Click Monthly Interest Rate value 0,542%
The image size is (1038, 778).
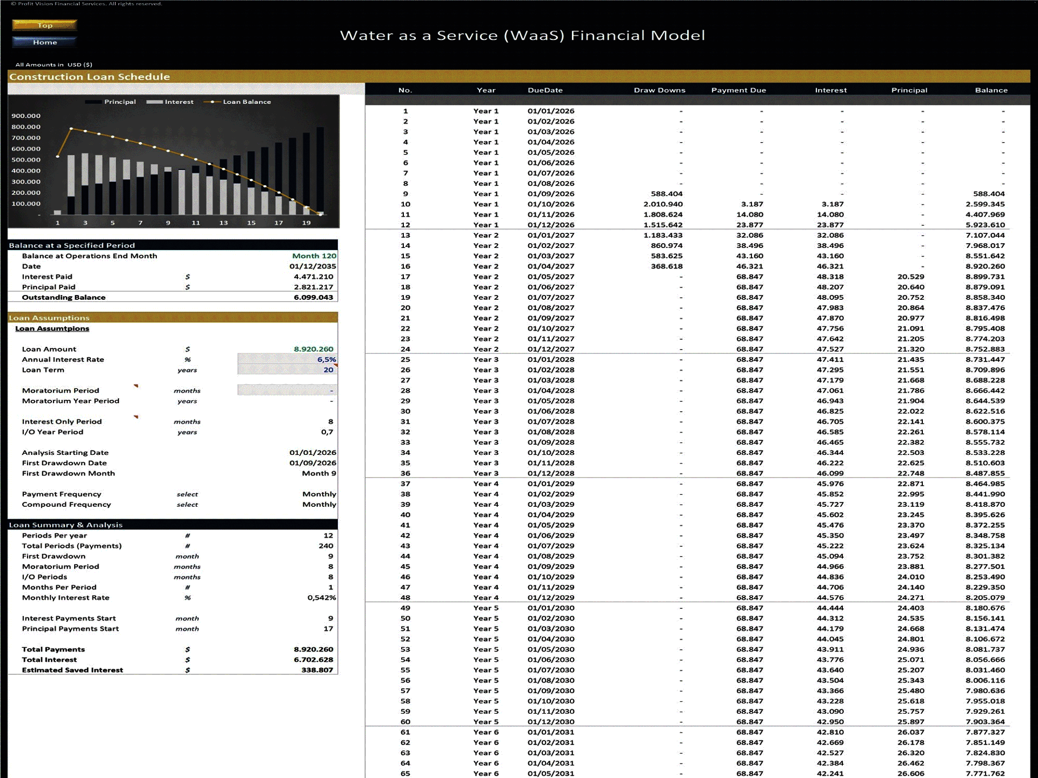(322, 598)
